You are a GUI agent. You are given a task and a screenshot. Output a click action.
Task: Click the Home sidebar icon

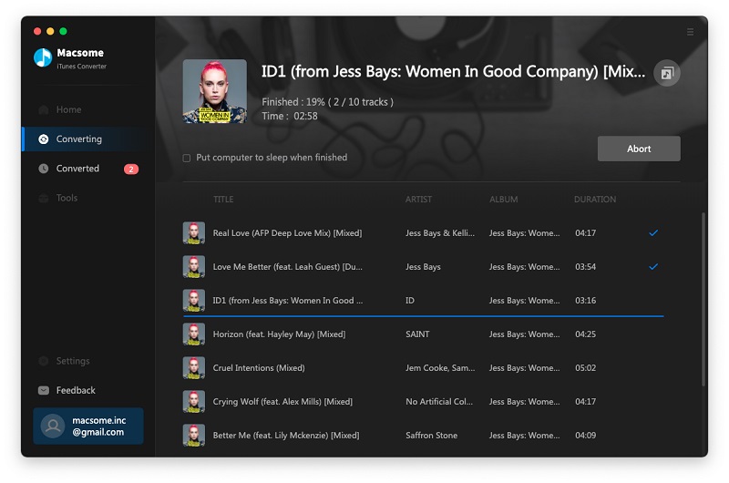43,109
